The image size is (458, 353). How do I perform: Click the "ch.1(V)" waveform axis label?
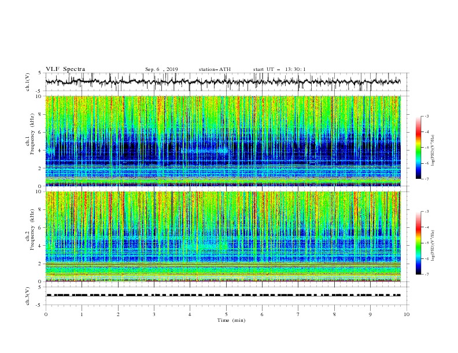[x=28, y=82]
